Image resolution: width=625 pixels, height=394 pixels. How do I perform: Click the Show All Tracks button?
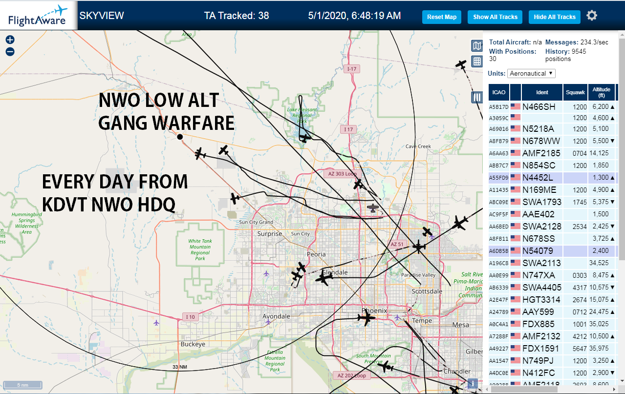pyautogui.click(x=495, y=17)
